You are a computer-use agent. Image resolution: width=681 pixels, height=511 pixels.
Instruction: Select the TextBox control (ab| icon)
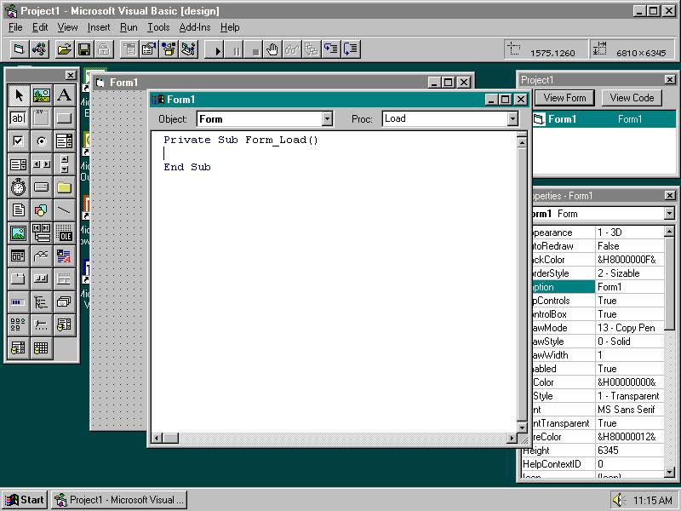click(19, 118)
